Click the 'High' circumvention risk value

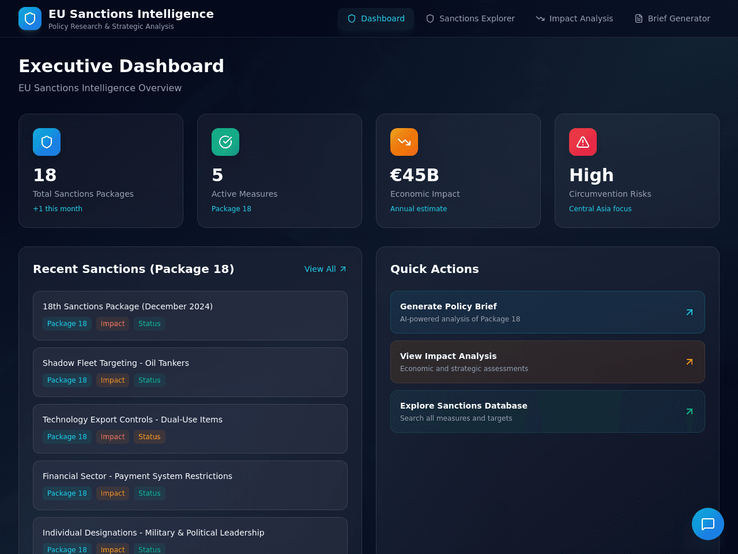tap(592, 175)
